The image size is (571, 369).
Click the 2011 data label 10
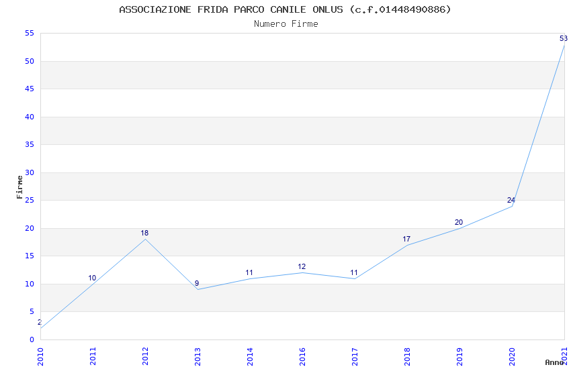click(x=92, y=278)
